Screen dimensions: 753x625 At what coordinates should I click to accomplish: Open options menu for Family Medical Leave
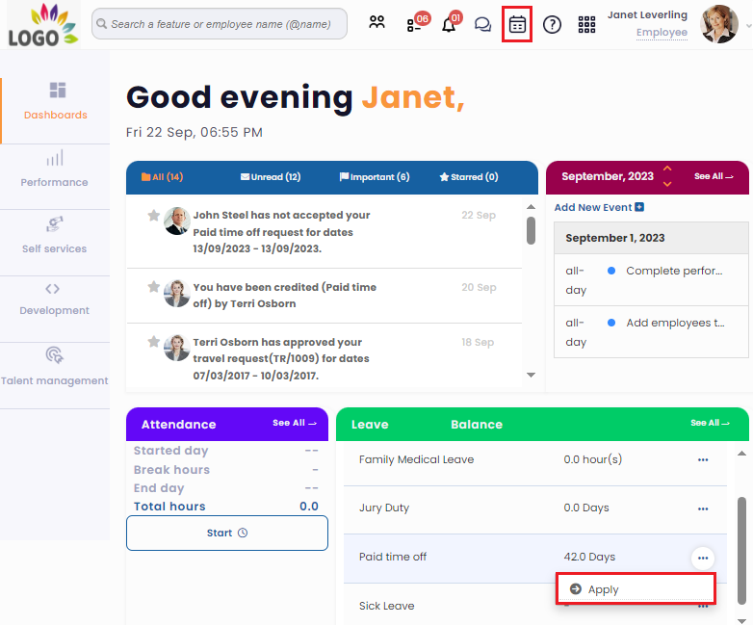(703, 460)
